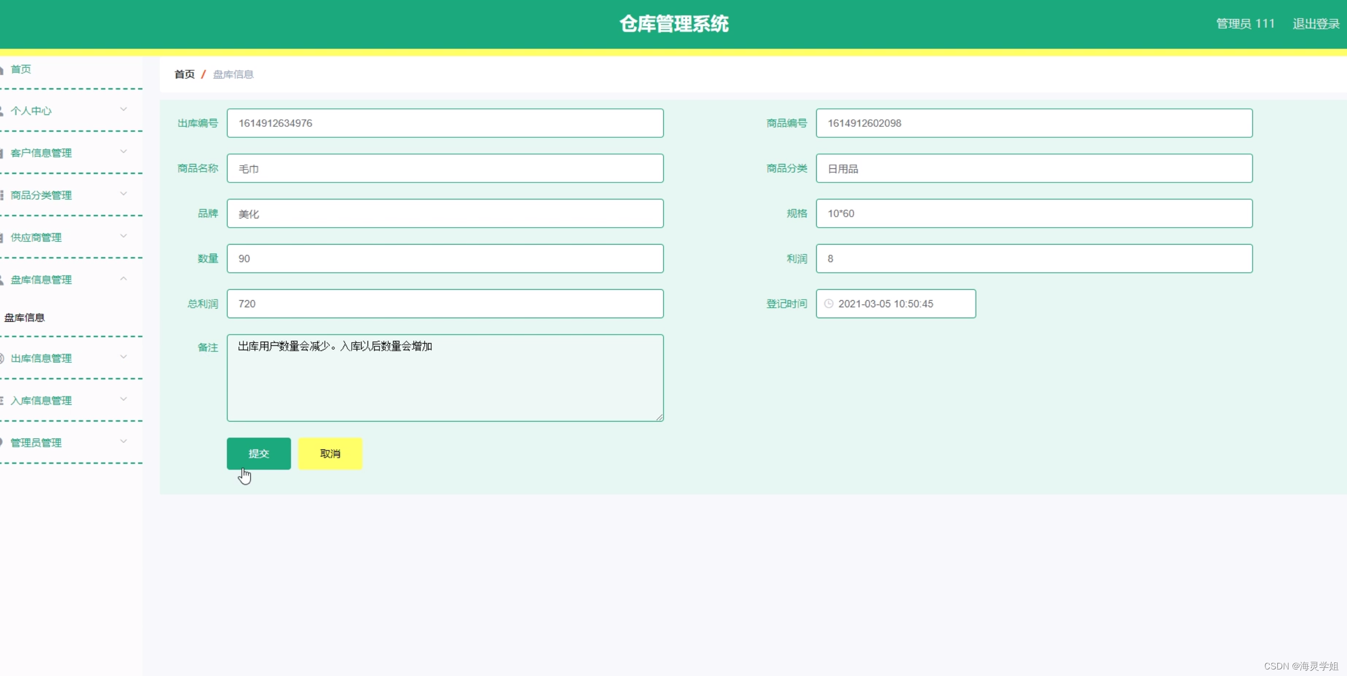The width and height of the screenshot is (1347, 676).
Task: Open the 盘库信息 submenu item
Action: click(25, 318)
